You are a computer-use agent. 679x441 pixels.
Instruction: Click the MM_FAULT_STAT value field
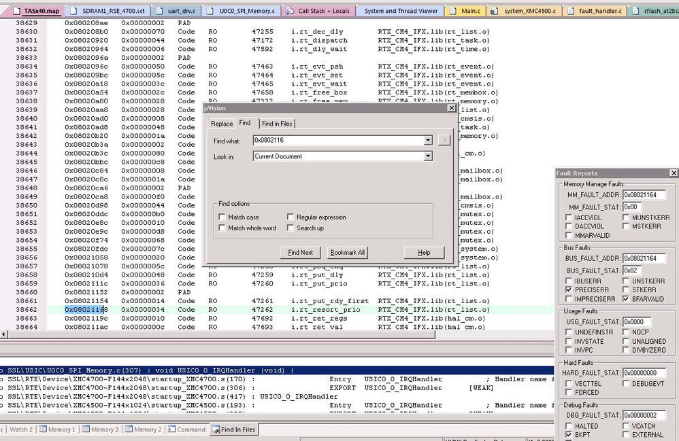click(x=631, y=207)
